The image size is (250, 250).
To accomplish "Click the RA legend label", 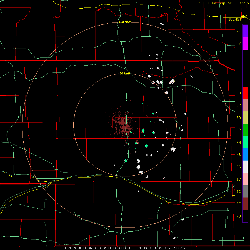I will click(238, 142).
